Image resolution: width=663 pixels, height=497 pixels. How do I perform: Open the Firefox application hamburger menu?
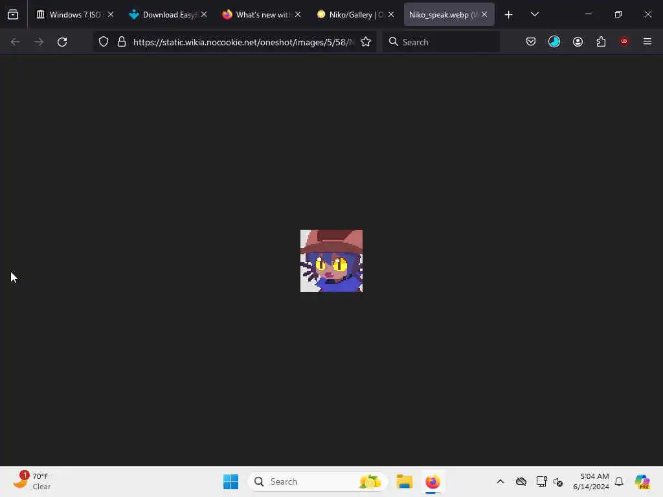pyautogui.click(x=647, y=41)
